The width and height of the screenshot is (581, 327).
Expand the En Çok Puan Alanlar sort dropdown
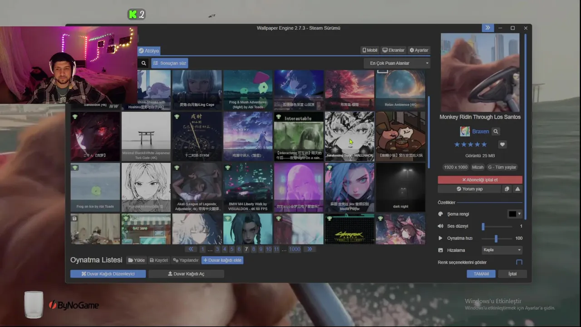coord(397,63)
